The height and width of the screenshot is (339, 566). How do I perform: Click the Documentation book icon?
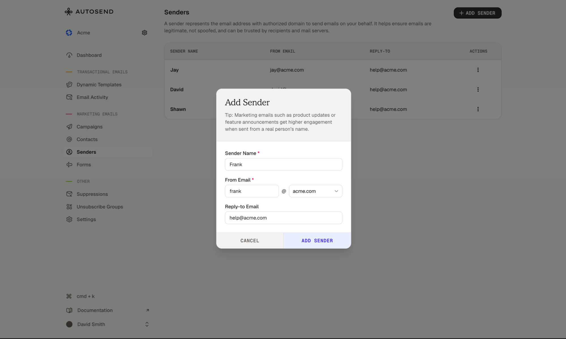[69, 310]
